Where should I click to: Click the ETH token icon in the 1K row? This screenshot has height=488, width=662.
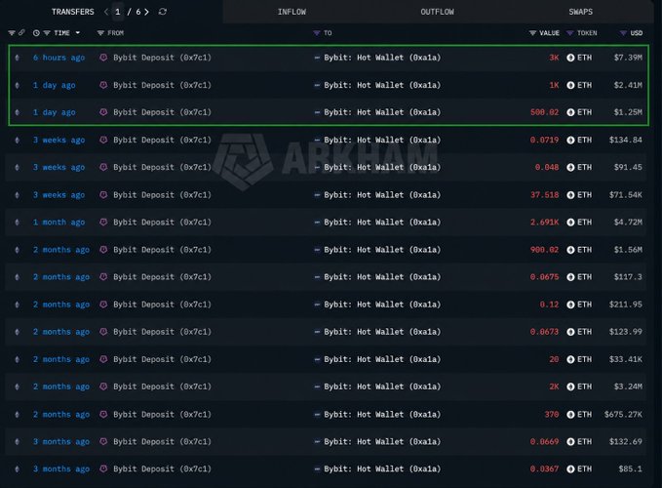[x=570, y=85]
